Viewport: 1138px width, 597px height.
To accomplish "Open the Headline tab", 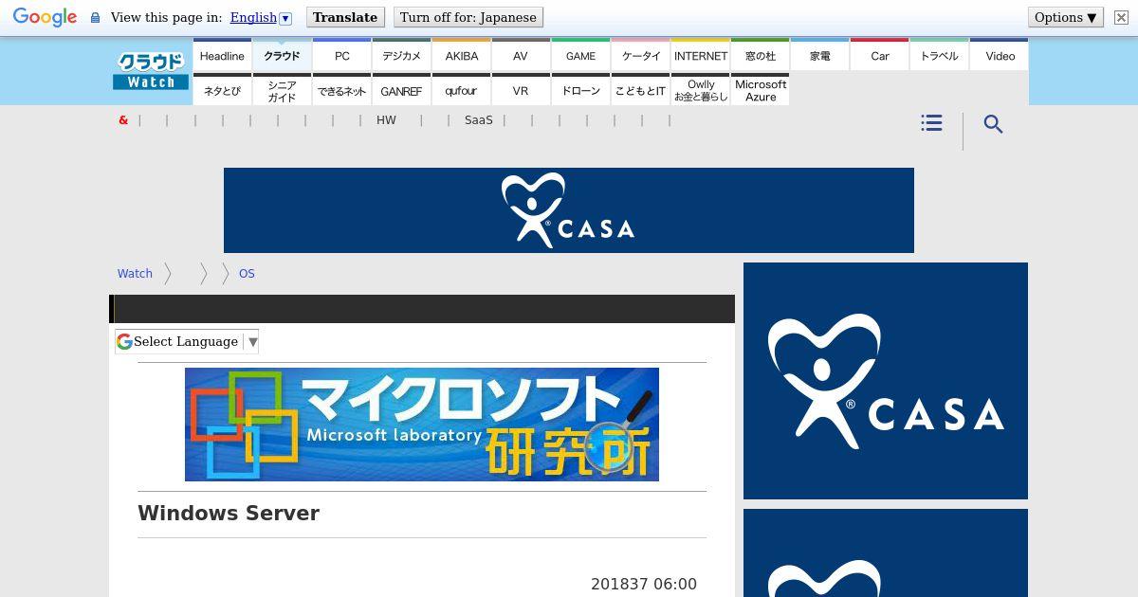I will (222, 55).
